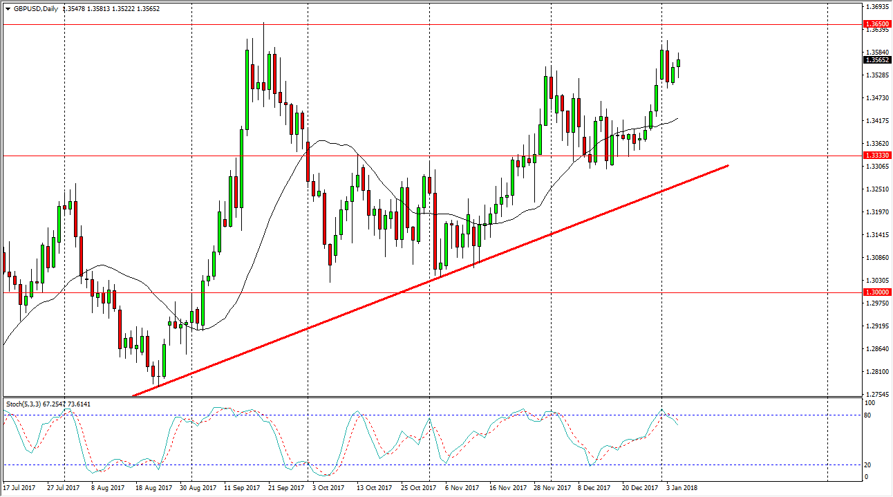893x497 pixels.
Task: Select the dotted vertical line at 3 Oct 2017
Action: point(307,207)
